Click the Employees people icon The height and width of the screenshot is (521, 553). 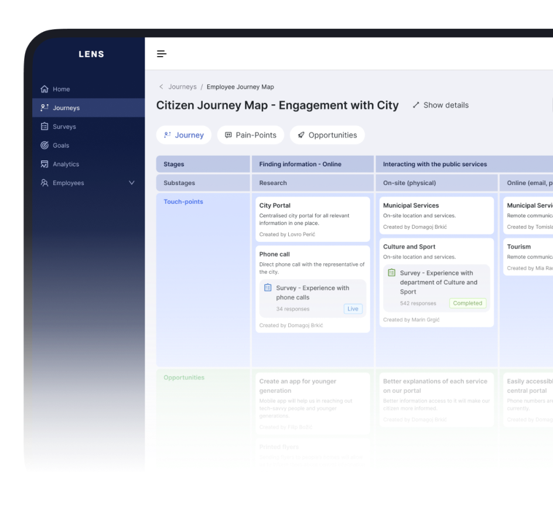click(45, 183)
